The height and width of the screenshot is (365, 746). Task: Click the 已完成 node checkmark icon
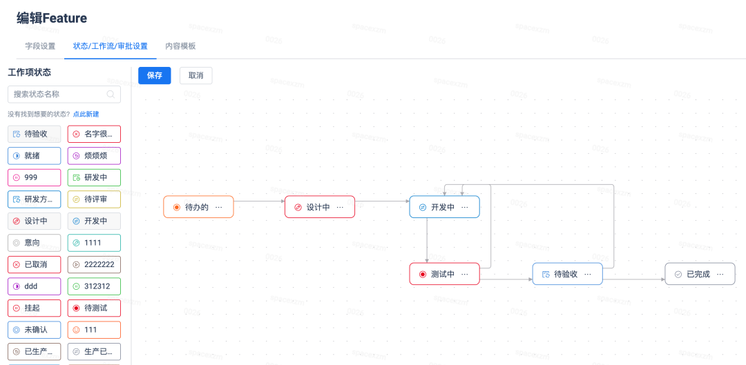click(x=678, y=275)
